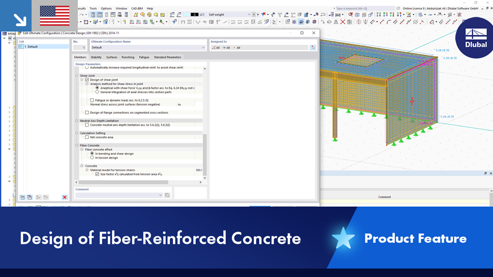The image size is (493, 277).
Task: Check Design of flange connections on segmented cross-sections
Action: 87,113
